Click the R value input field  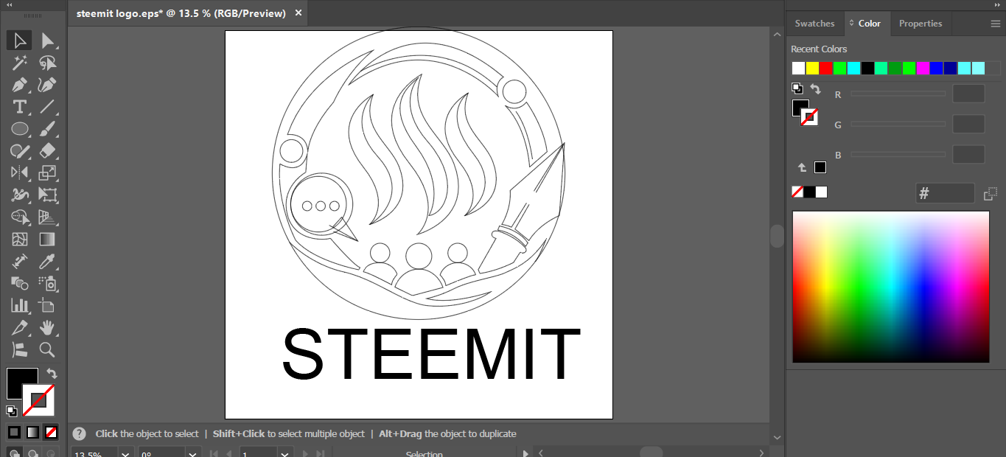(x=968, y=94)
